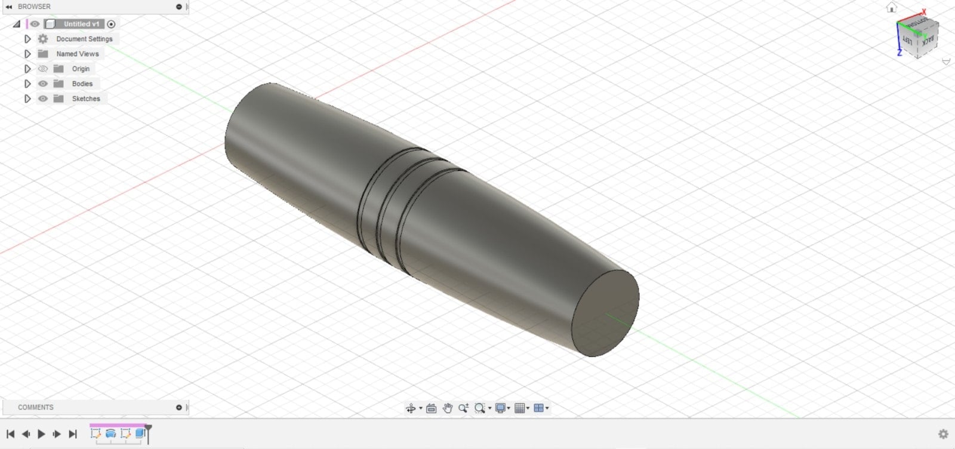This screenshot has height=449, width=955.
Task: Click the Viewports layout icon
Action: (539, 408)
